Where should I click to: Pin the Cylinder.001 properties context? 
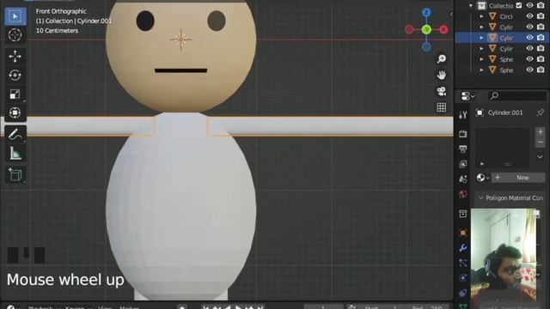541,112
